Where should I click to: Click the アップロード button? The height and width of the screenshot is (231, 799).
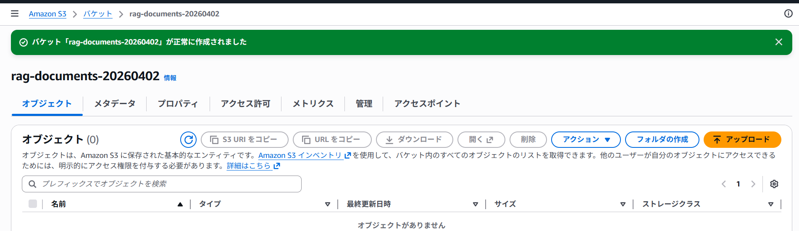742,139
